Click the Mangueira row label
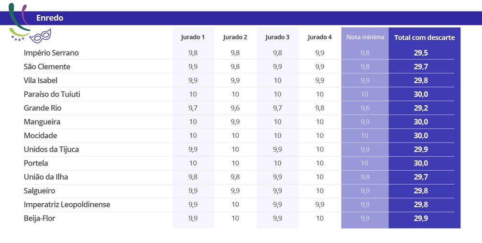This screenshot has width=482, height=243. tap(42, 122)
